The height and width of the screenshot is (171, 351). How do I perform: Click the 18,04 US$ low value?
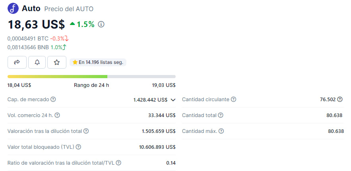pos(19,85)
